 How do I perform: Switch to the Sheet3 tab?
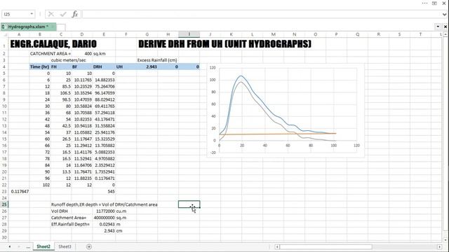pos(65,246)
